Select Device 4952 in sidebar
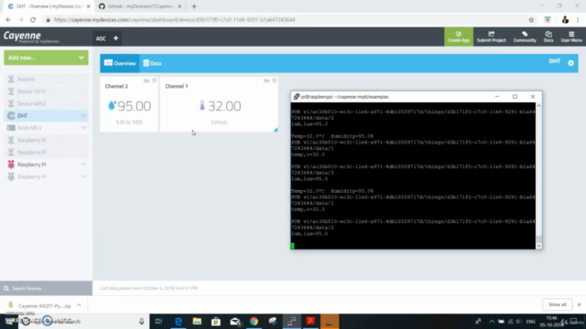The image size is (586, 329). coord(47,103)
